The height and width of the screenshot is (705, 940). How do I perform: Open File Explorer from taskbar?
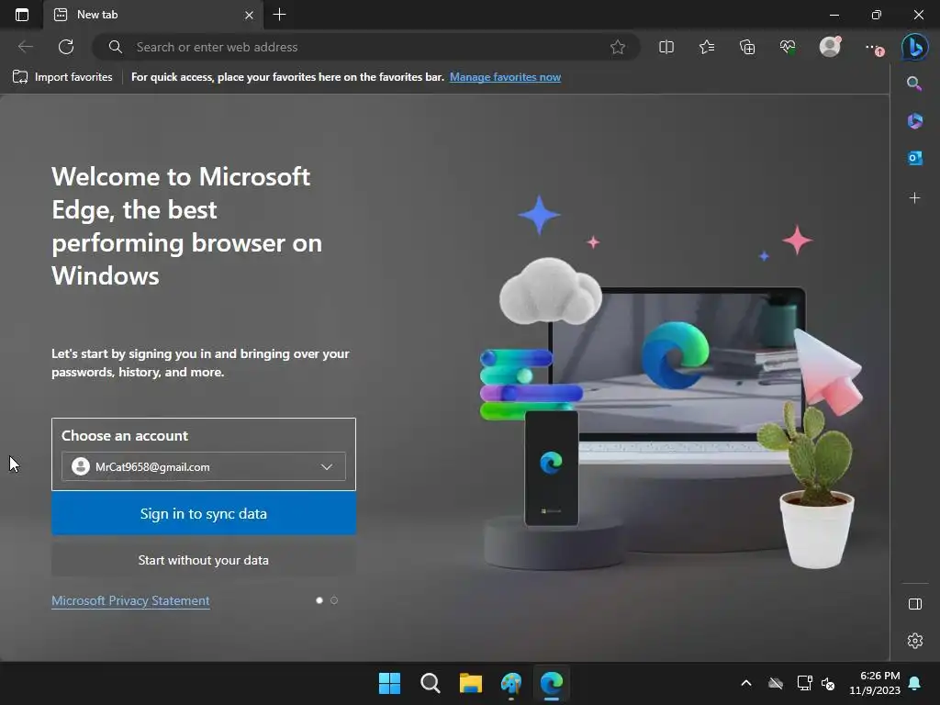click(471, 683)
